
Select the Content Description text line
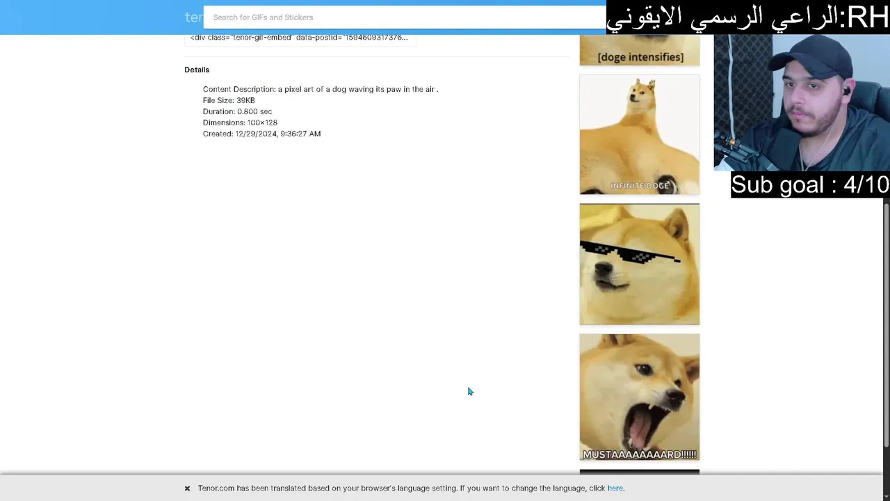point(321,89)
